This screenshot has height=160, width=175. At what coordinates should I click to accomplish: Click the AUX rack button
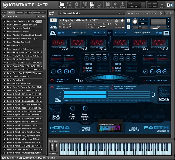167,13
